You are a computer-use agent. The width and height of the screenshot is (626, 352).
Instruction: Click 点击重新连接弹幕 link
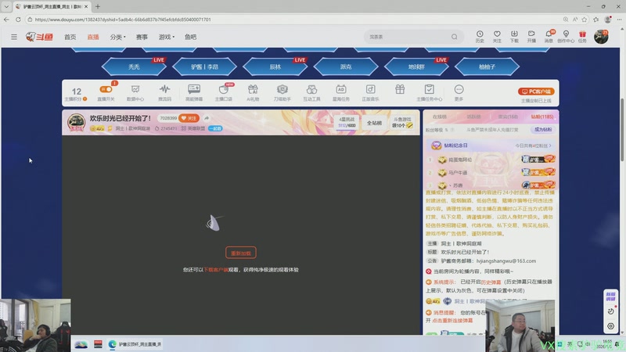pyautogui.click(x=452, y=321)
